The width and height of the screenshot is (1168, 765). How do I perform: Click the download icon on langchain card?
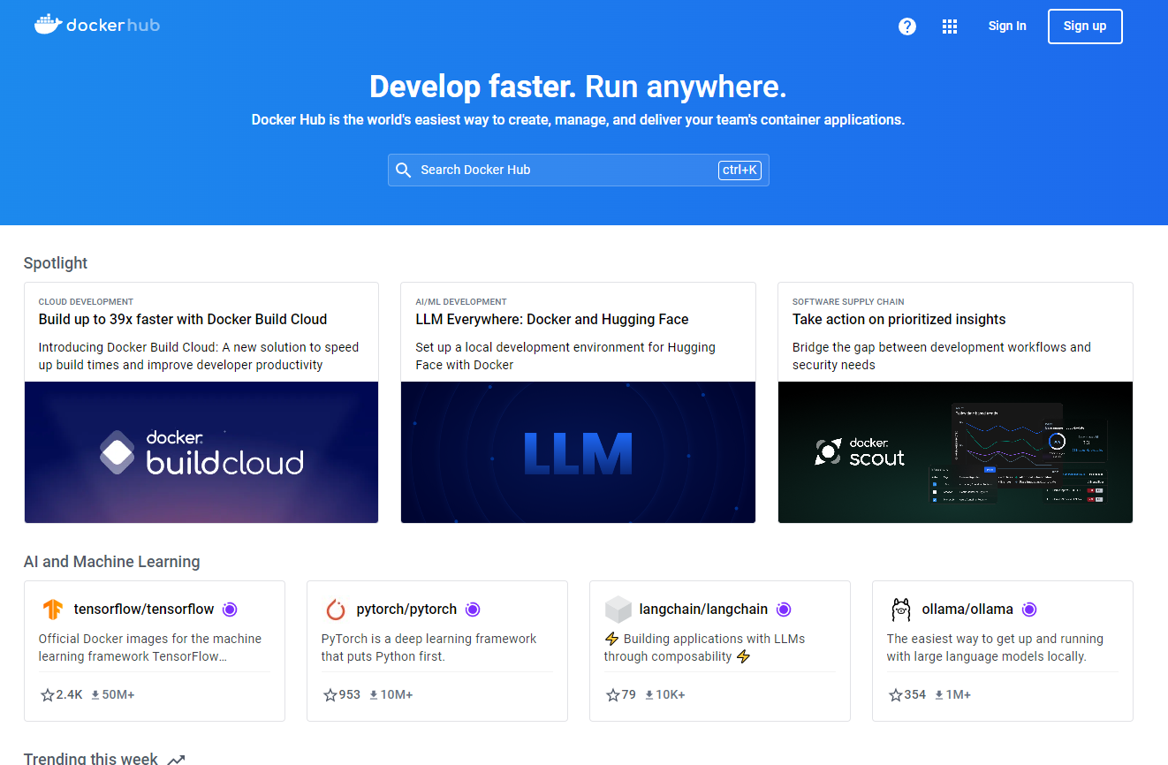(649, 695)
